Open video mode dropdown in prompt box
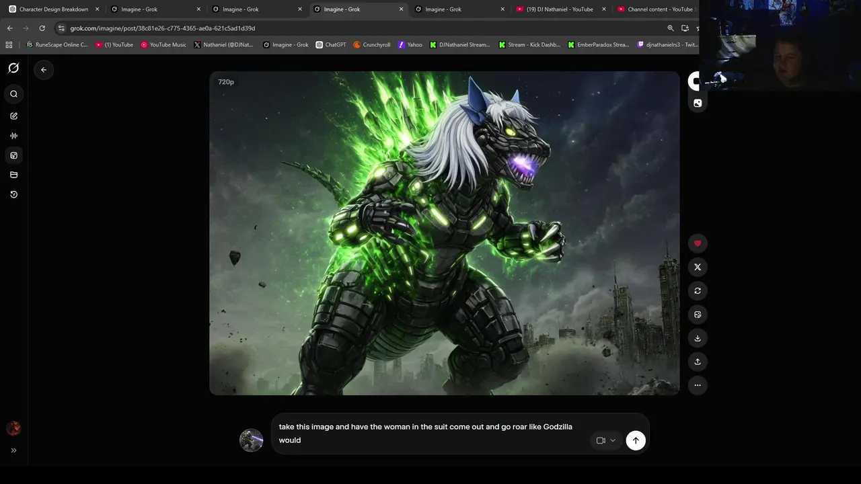The height and width of the screenshot is (484, 861). click(x=606, y=440)
